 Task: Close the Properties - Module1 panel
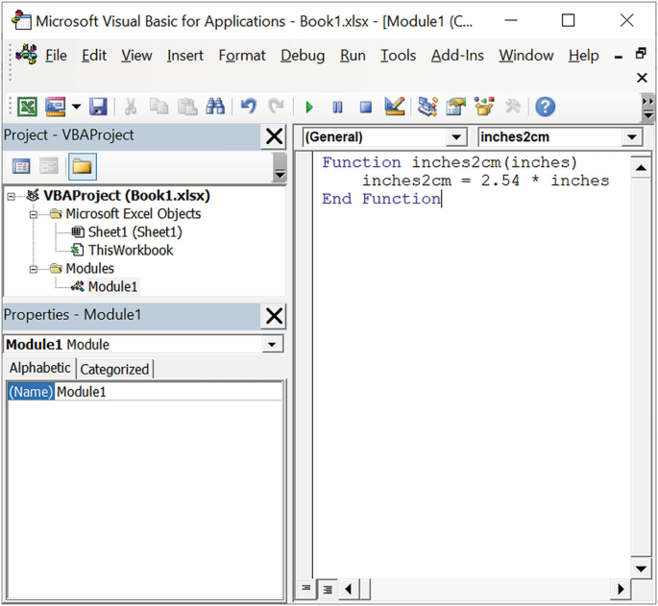[x=274, y=315]
